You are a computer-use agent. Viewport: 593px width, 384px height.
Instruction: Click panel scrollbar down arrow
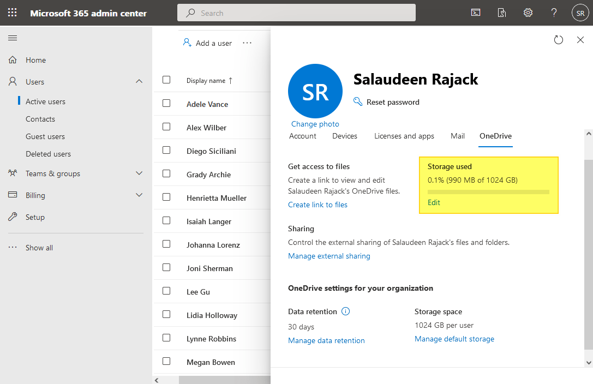point(589,363)
